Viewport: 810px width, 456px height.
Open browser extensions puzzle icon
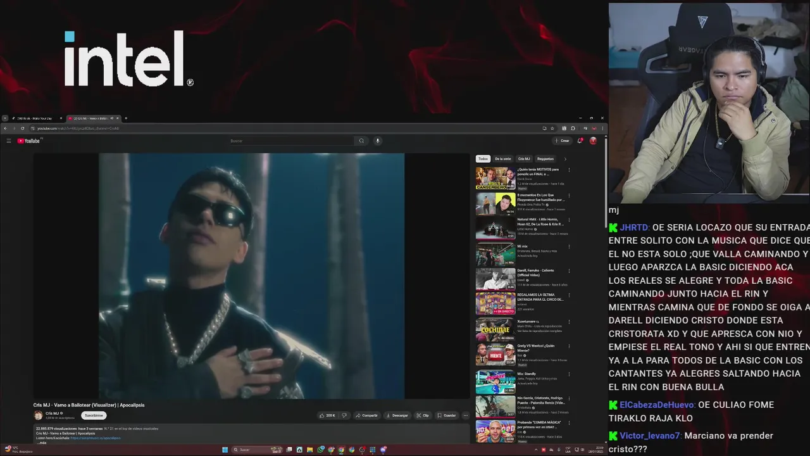573,128
